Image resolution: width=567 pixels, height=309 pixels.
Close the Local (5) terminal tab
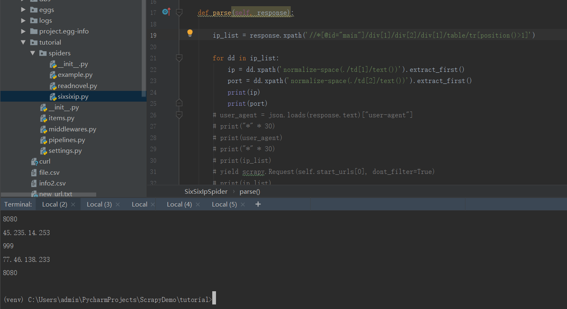coord(243,204)
